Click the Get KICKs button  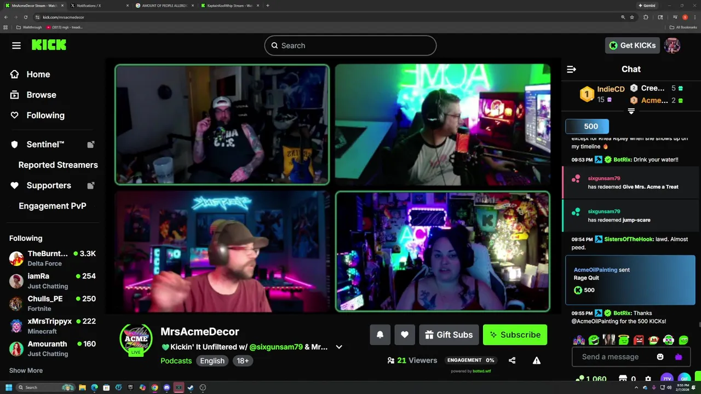(632, 45)
